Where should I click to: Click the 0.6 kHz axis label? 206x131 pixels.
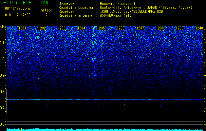(x=3, y=124)
